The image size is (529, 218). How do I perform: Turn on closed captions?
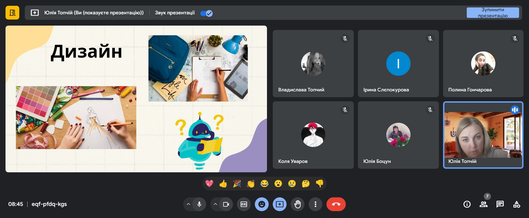click(244, 204)
